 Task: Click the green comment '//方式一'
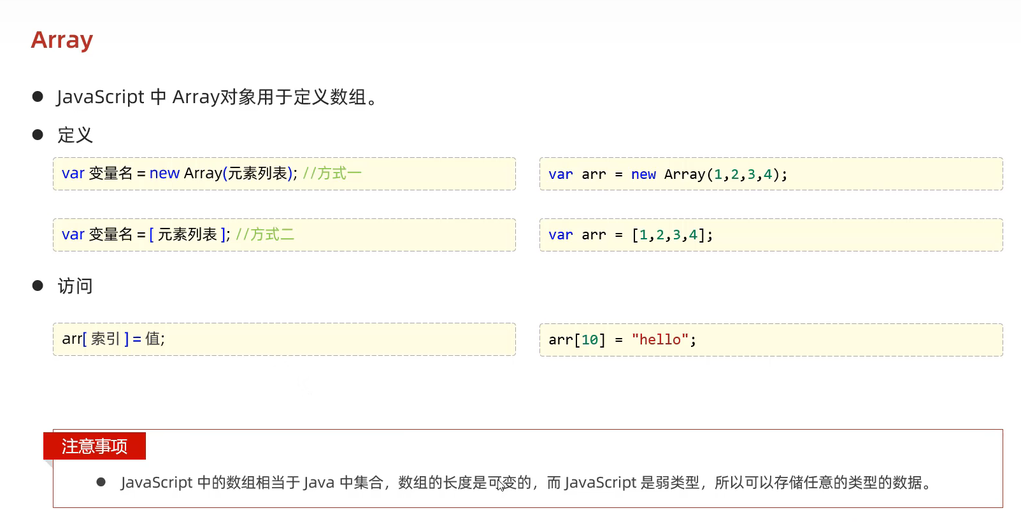332,173
